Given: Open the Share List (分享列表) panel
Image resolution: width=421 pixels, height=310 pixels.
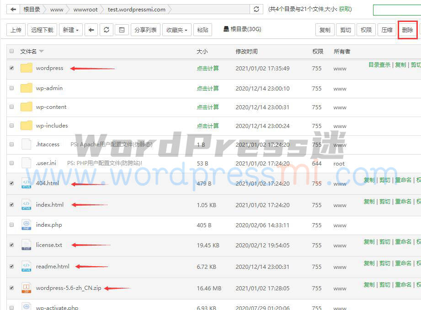Looking at the screenshot, I should tap(146, 30).
